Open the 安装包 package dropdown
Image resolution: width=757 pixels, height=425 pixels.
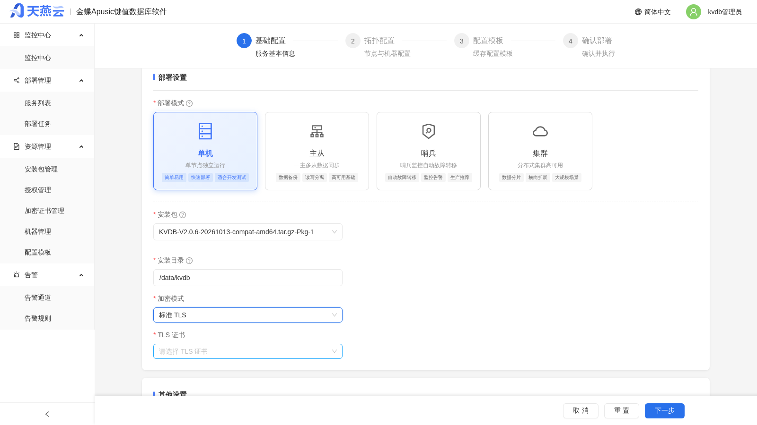248,232
